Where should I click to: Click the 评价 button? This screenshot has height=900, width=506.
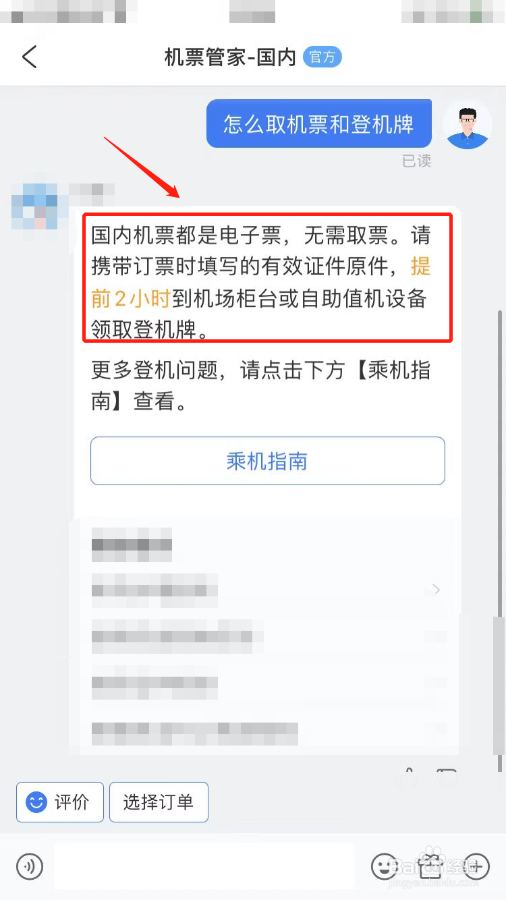[60, 802]
